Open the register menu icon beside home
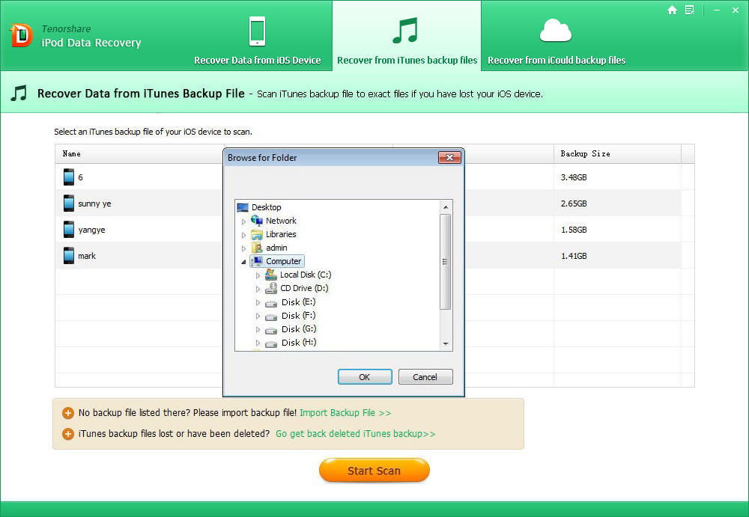Screen dimensions: 749x517 (690, 10)
